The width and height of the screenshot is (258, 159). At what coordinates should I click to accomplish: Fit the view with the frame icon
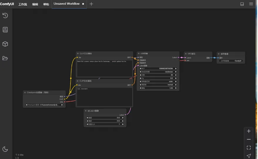[249, 148]
